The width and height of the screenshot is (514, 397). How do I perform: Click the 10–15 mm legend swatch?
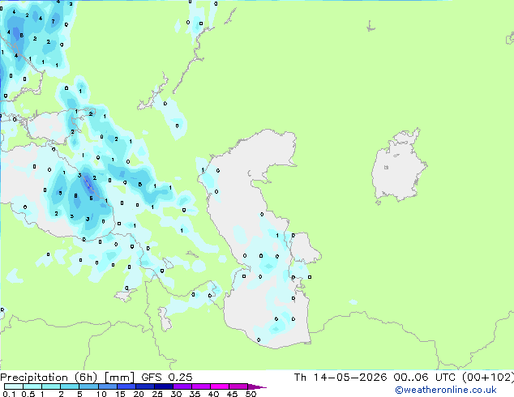coord(107,386)
